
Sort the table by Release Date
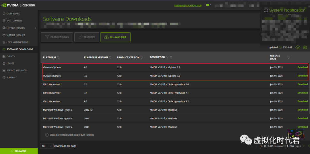289,57
